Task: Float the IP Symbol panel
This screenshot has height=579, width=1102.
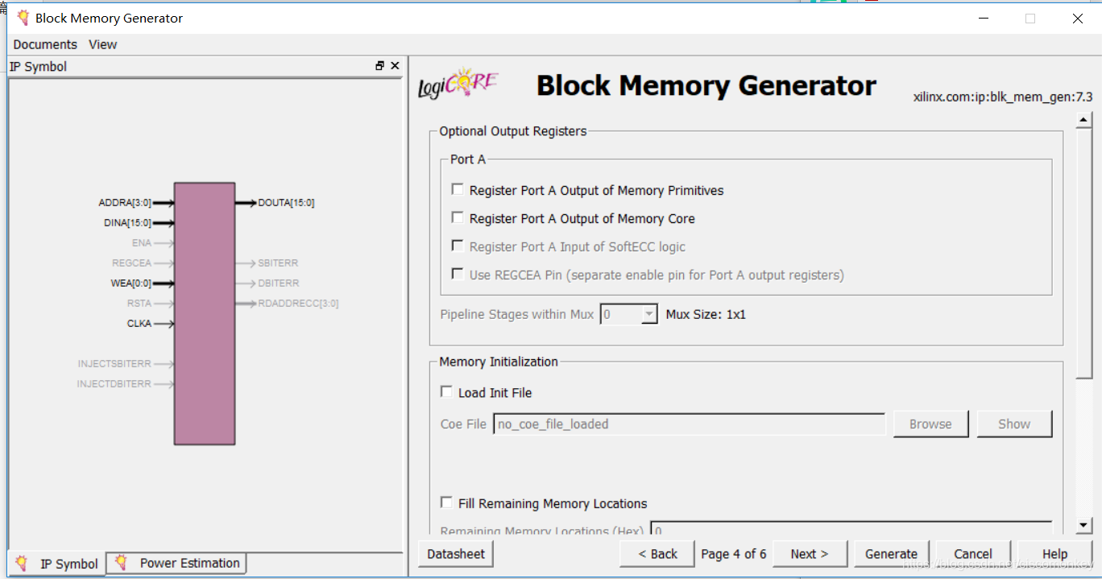Action: [x=380, y=66]
